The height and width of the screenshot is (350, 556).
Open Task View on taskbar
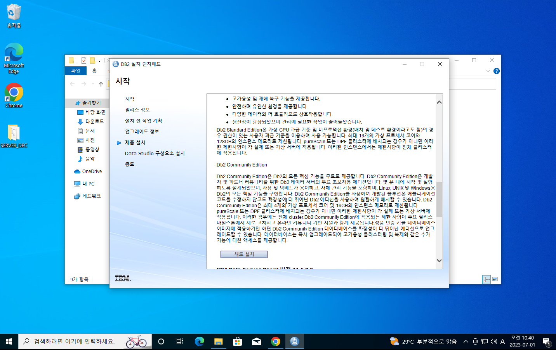(x=180, y=341)
